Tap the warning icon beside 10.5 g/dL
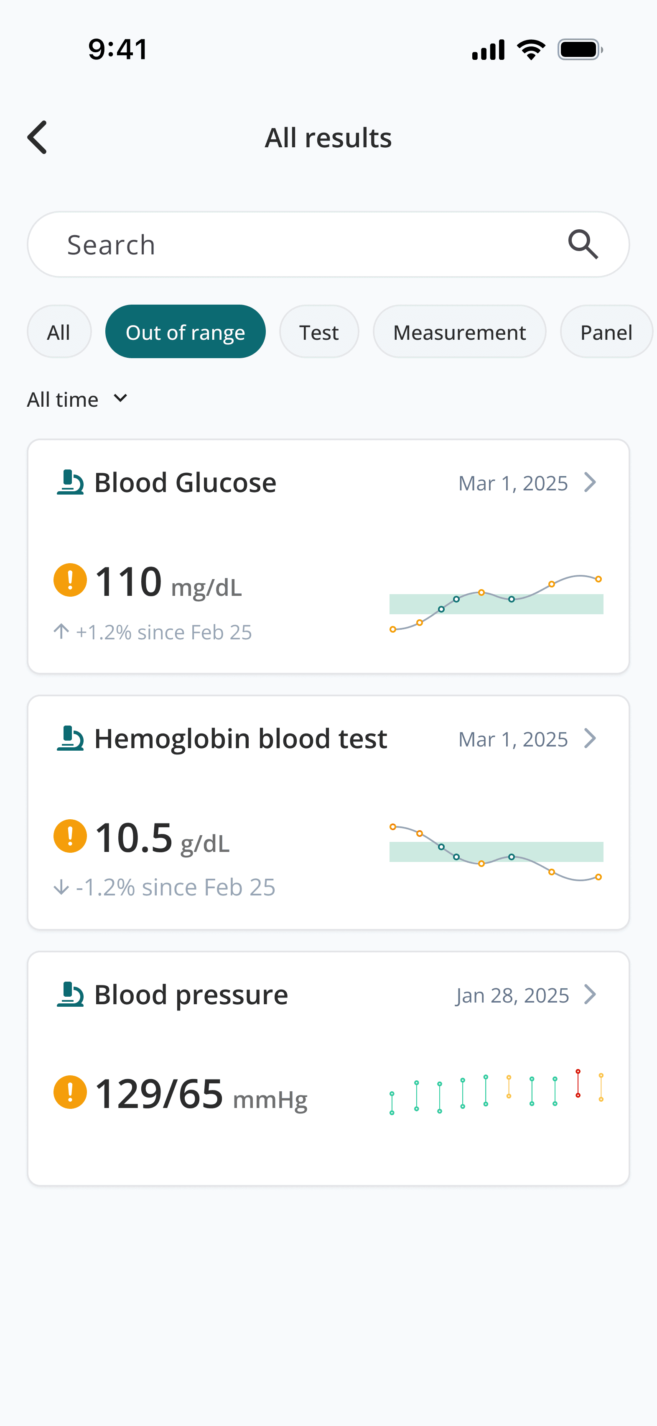The width and height of the screenshot is (657, 1426). 70,836
